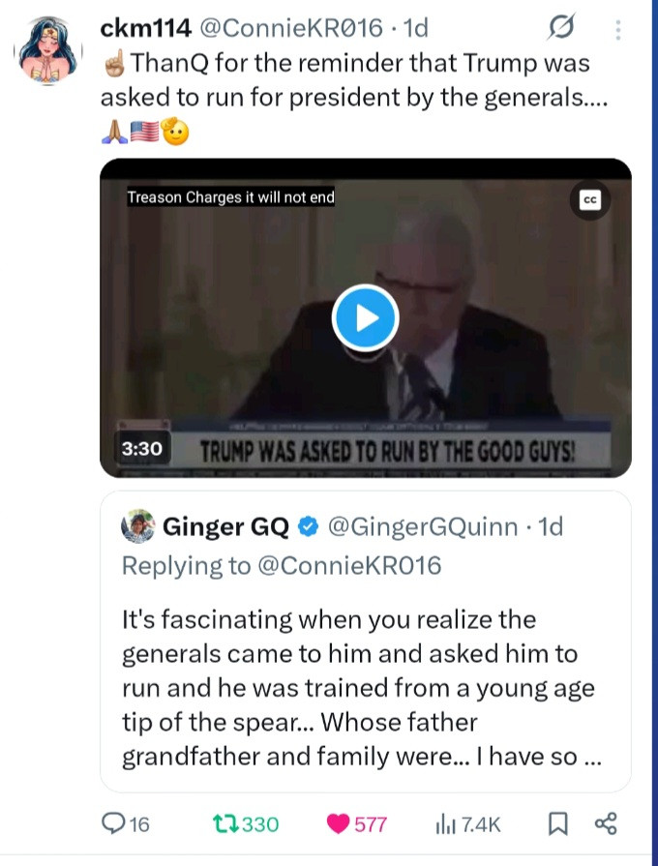Play the embedded video
The width and height of the screenshot is (658, 866).
click(x=365, y=317)
